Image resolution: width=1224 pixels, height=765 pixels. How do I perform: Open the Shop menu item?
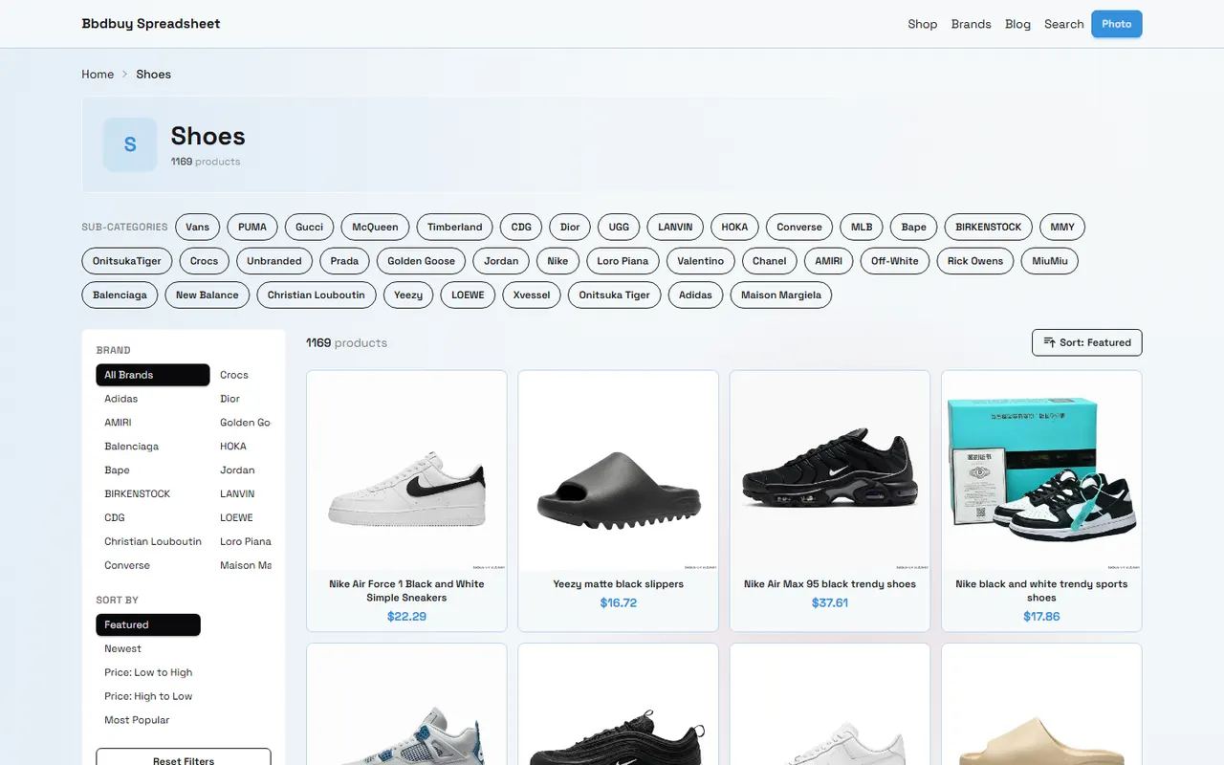pyautogui.click(x=923, y=24)
